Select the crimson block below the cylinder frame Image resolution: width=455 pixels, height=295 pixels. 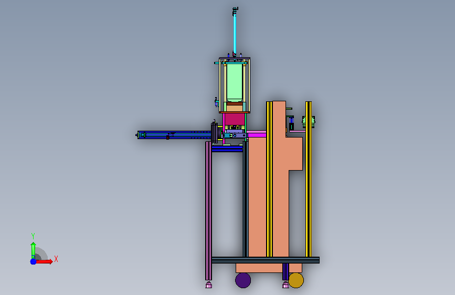[x=234, y=119]
